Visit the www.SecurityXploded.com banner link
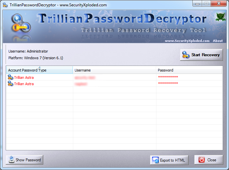The width and height of the screenshot is (229, 170). [187, 41]
